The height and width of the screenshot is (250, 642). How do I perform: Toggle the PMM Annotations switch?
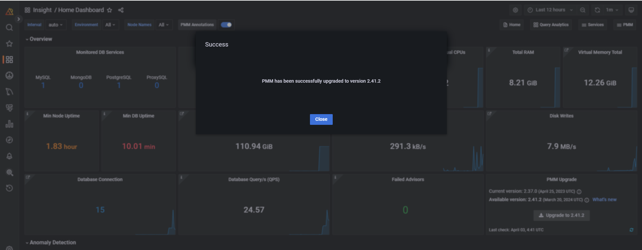point(226,25)
